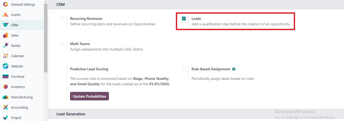
Task: Uncheck the Leads checkbox
Action: [184, 19]
